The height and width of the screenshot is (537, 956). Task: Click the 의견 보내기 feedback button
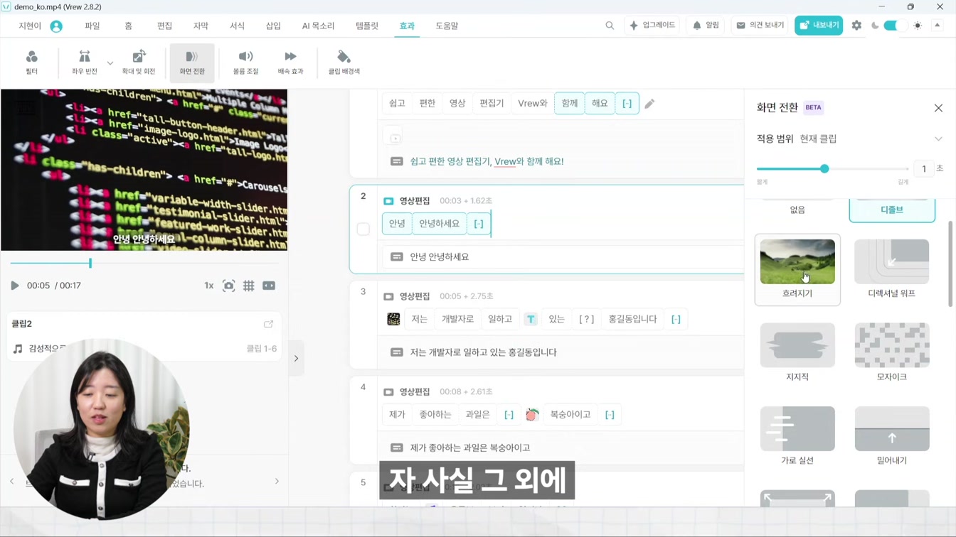tap(760, 25)
